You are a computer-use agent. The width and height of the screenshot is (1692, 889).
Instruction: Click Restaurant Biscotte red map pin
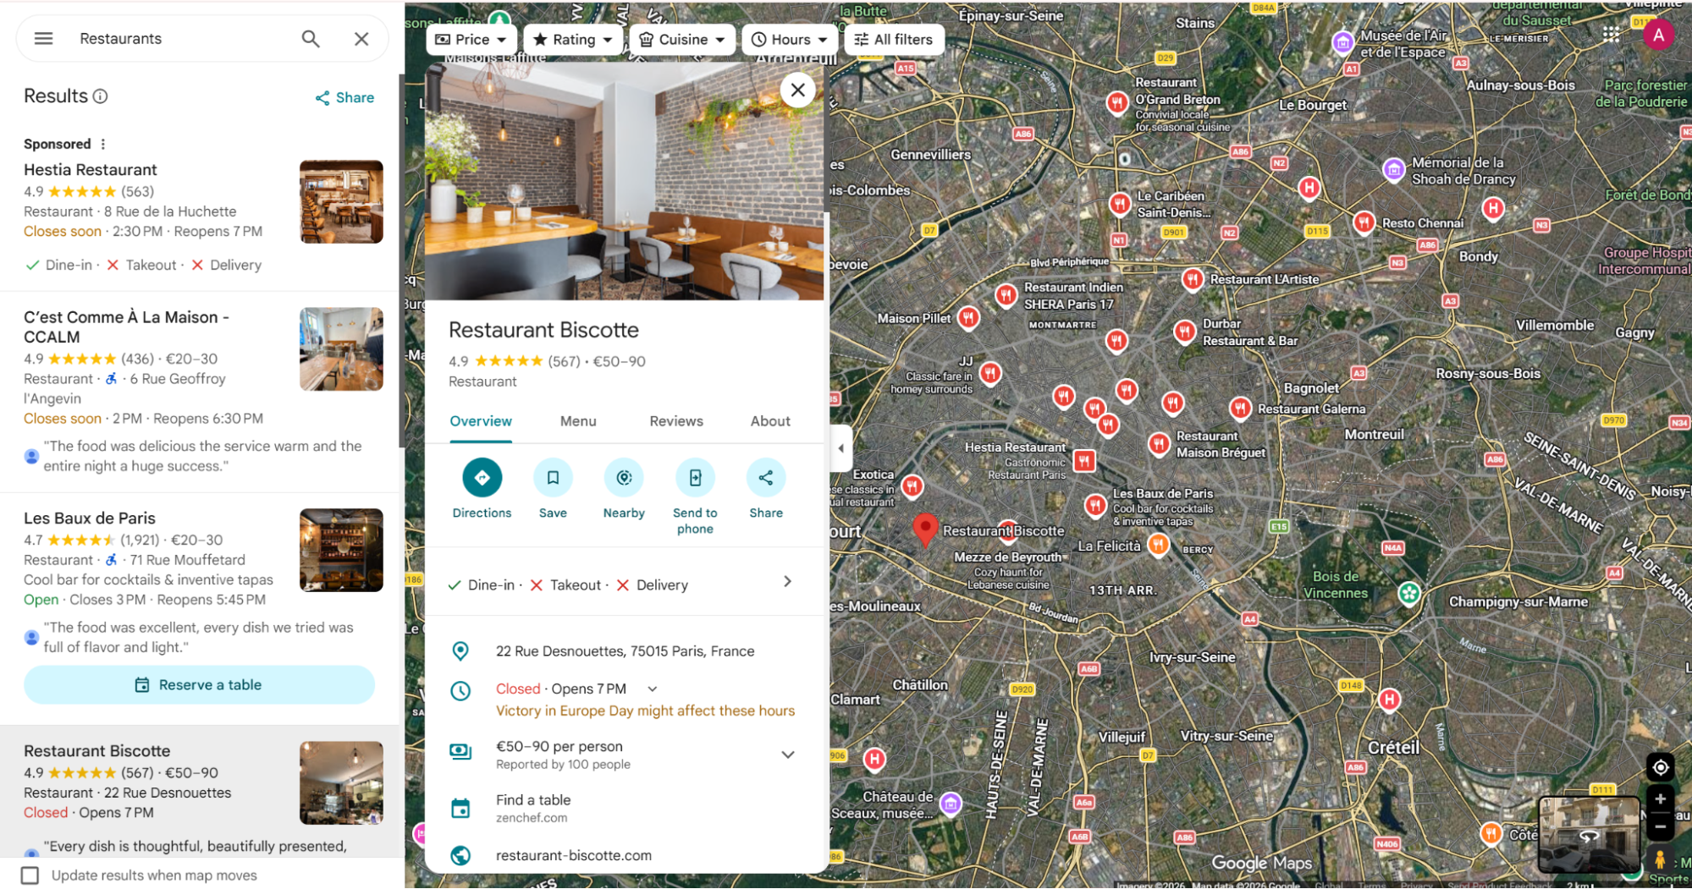pyautogui.click(x=925, y=530)
